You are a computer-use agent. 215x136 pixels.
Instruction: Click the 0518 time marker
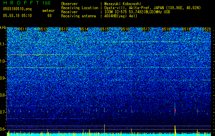[x=166, y=29]
